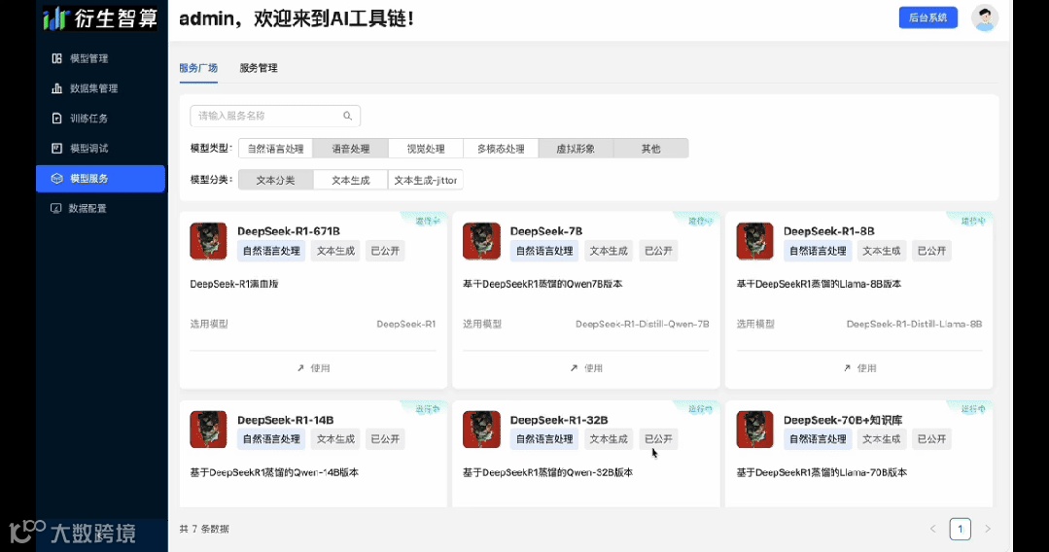Screen dimensions: 1049x552
Task: Click the 模型管理 sidebar icon
Action: pyautogui.click(x=56, y=58)
